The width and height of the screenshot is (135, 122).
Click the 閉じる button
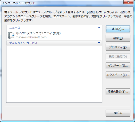tap(118, 113)
